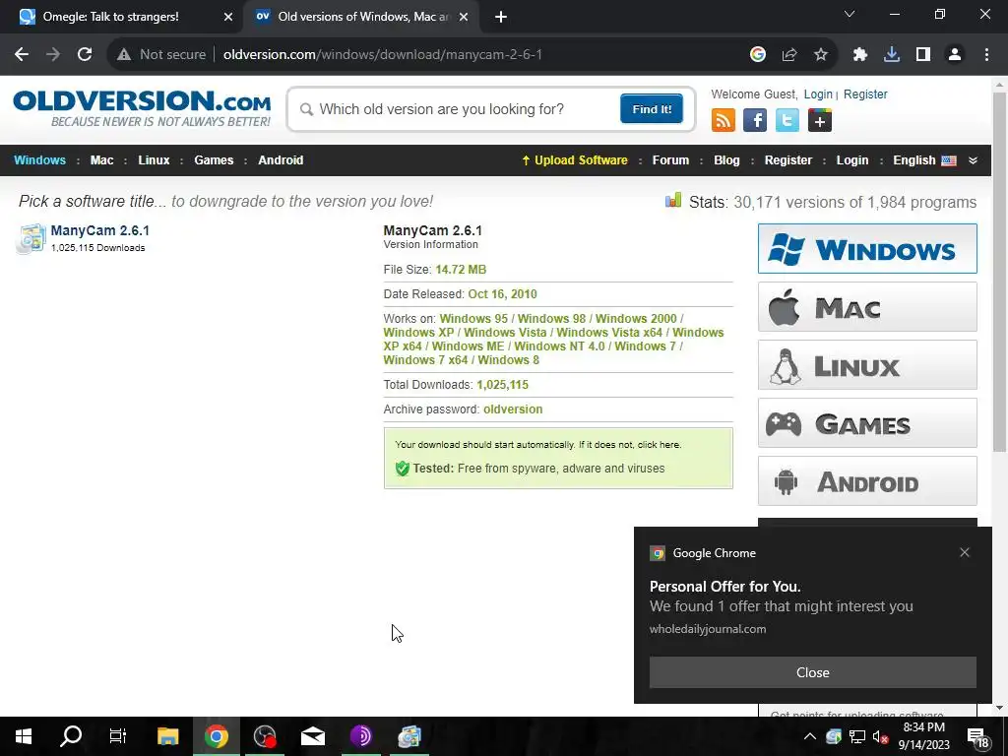Viewport: 1008px width, 756px height.
Task: Click the ManyCam software icon
Action: (31, 238)
